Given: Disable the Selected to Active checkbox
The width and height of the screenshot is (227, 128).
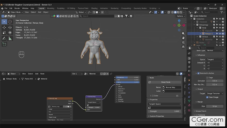Looking at the screenshot, I should (198, 73).
